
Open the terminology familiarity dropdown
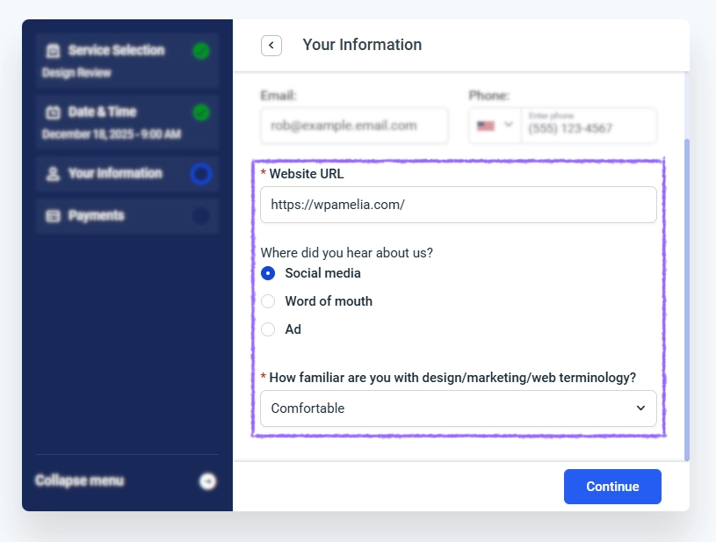458,408
